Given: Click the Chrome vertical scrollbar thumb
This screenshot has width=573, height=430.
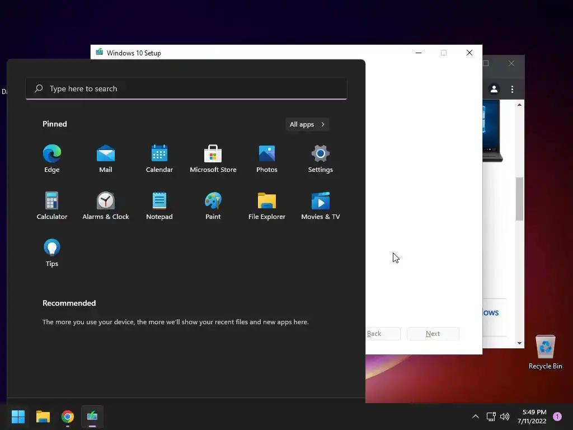Looking at the screenshot, I should (x=519, y=199).
